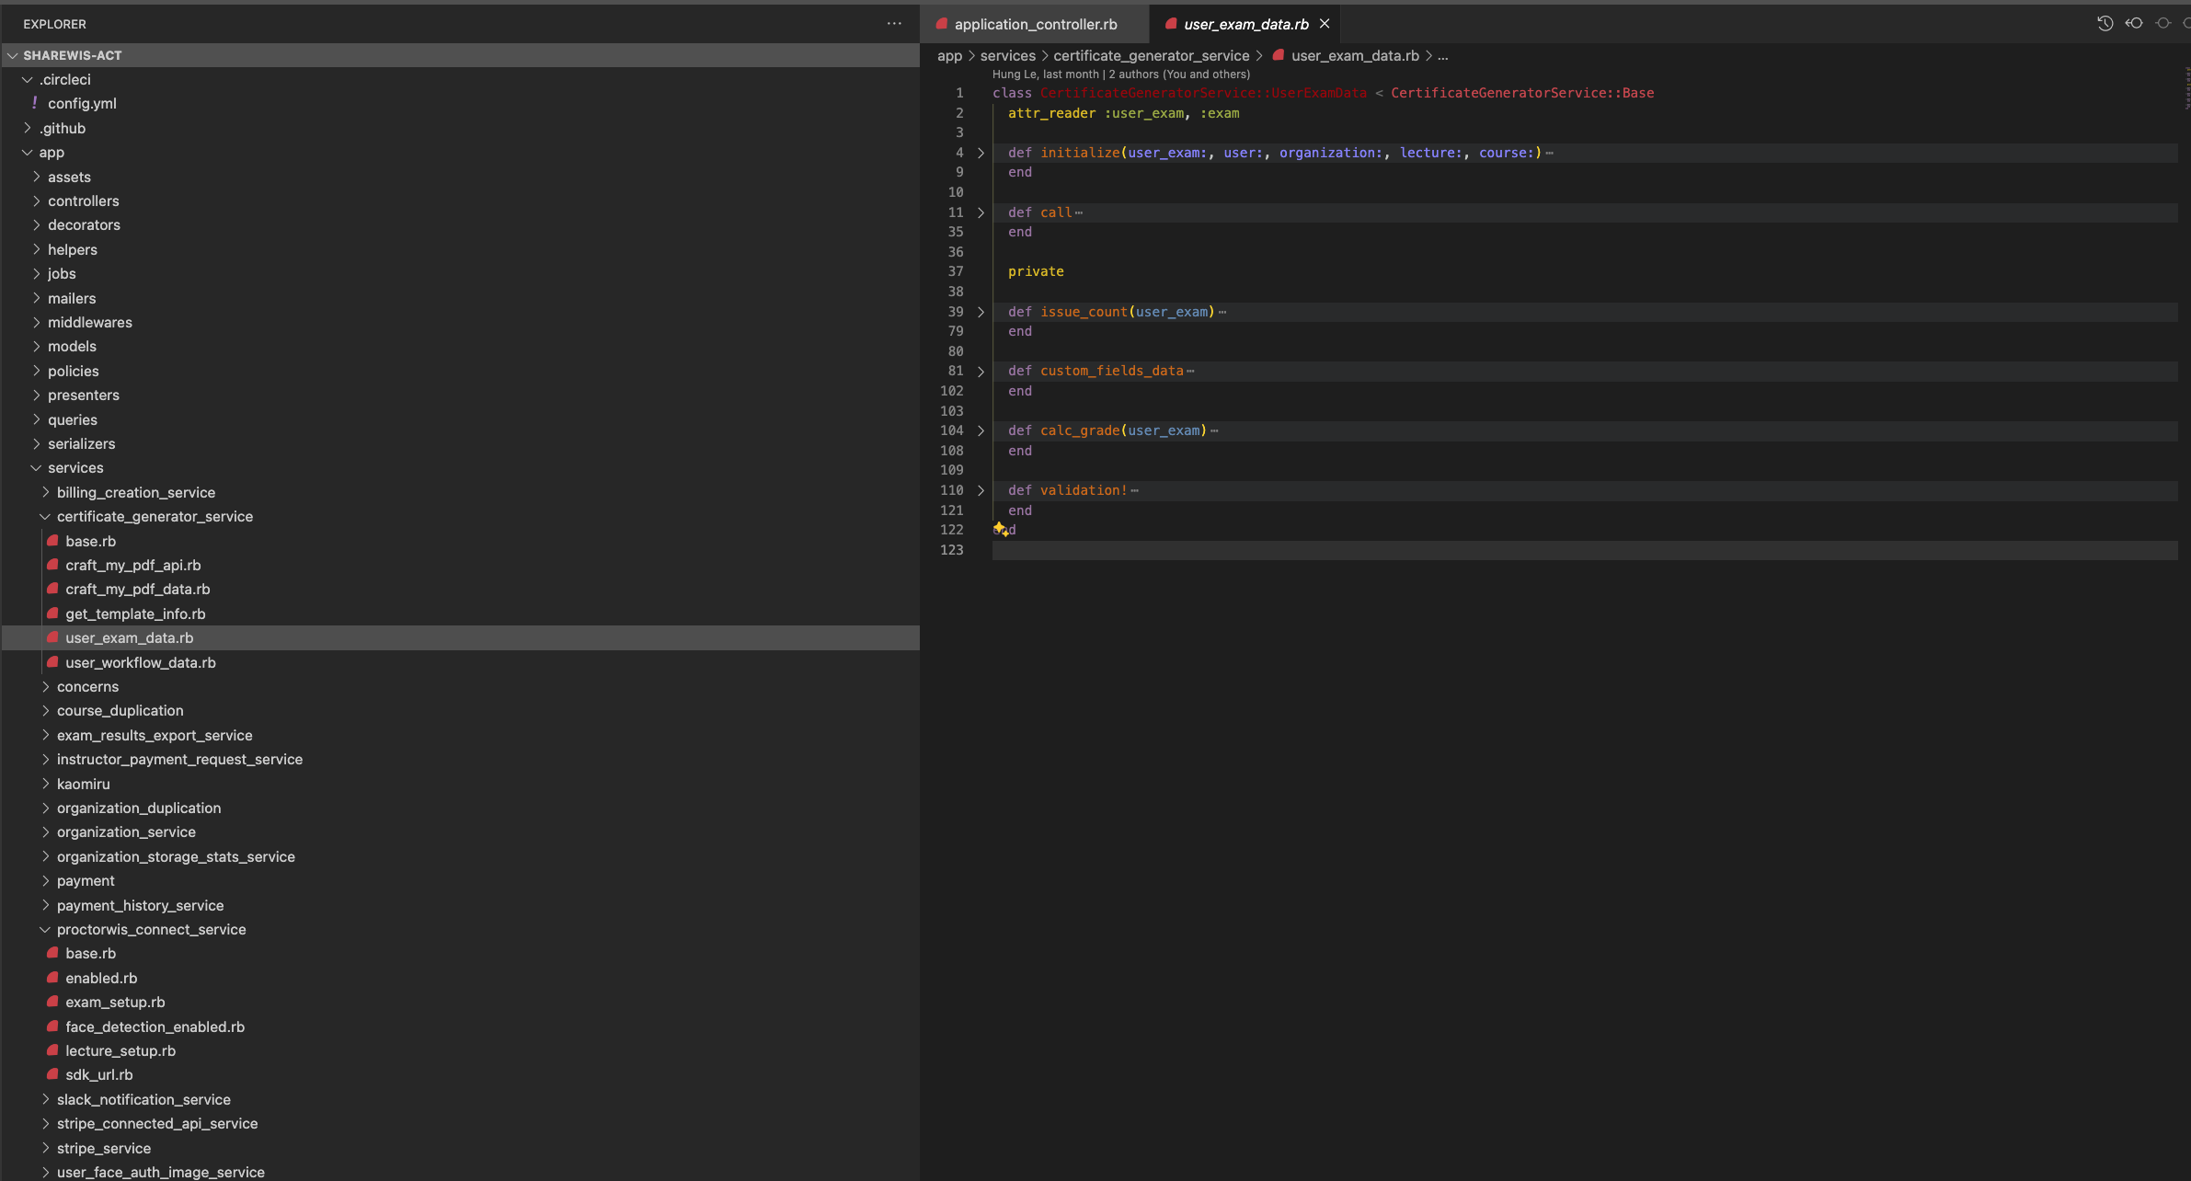Collapse the .circleci folder

click(460, 79)
